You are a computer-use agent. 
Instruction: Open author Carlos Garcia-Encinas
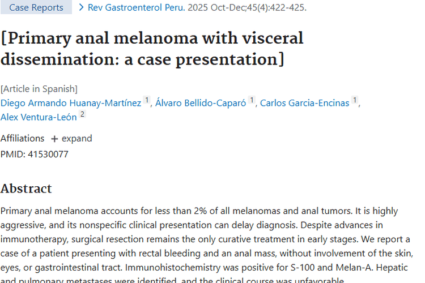(x=305, y=103)
